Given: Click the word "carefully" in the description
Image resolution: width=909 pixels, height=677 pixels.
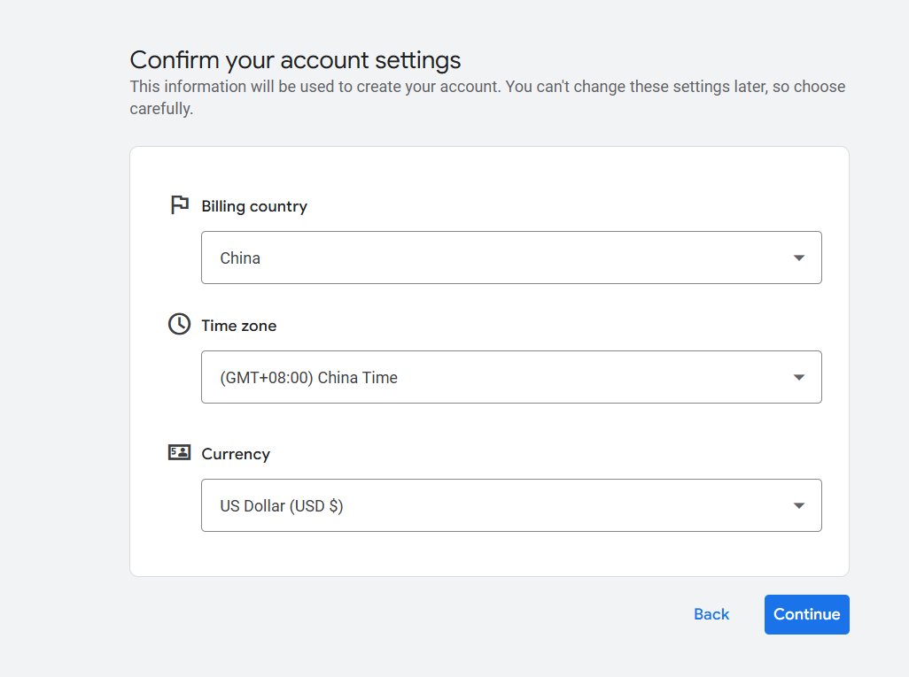Looking at the screenshot, I should (x=160, y=110).
